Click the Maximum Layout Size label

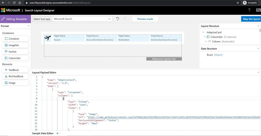click(x=164, y=59)
